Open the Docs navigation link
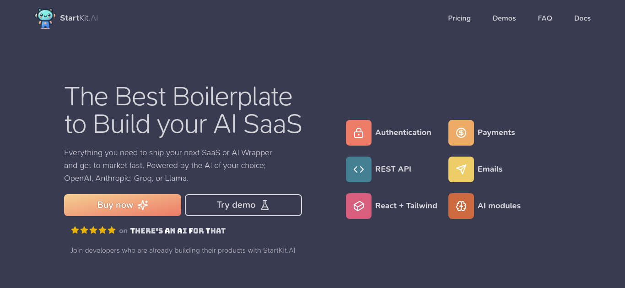The width and height of the screenshot is (625, 288). point(582,18)
